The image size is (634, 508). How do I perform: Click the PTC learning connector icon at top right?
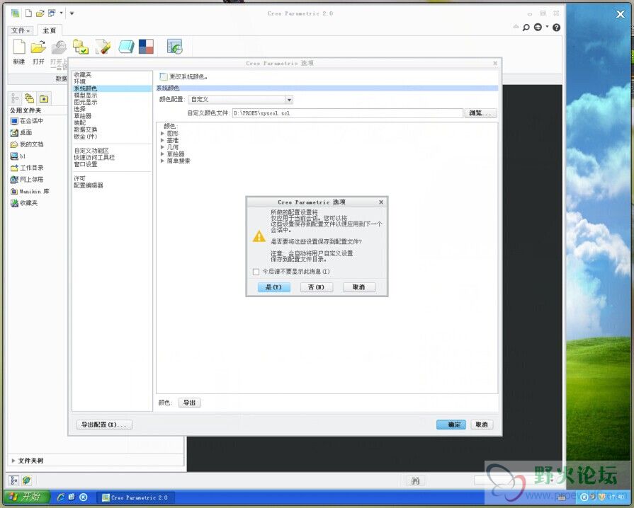pyautogui.click(x=538, y=28)
